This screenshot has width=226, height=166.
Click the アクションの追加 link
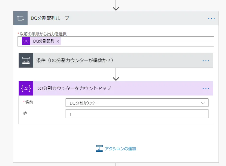(x=120, y=148)
